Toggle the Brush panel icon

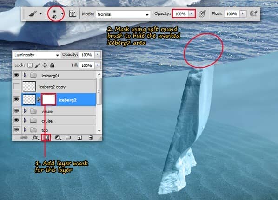(73, 13)
